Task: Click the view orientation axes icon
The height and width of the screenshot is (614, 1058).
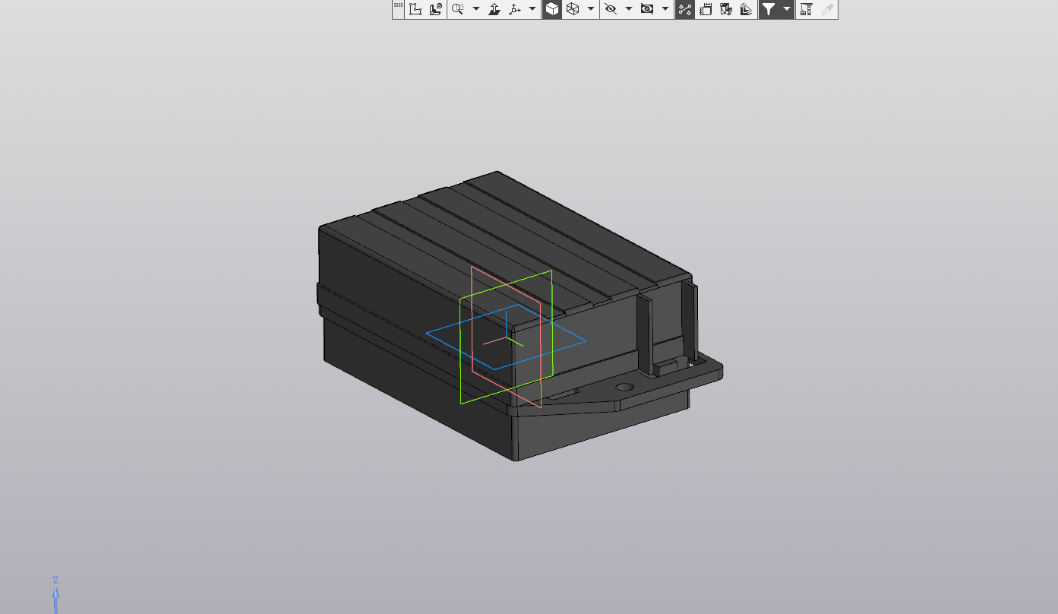Action: click(515, 9)
